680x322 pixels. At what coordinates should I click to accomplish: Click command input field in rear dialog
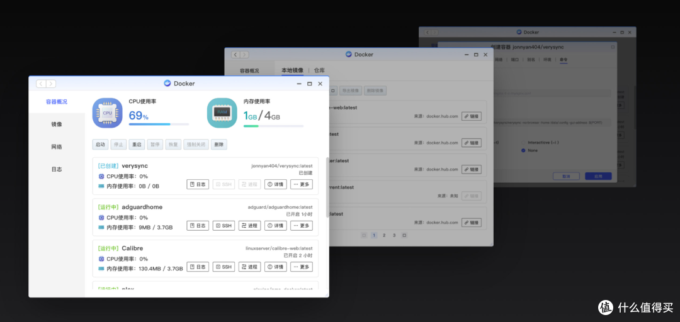pos(552,123)
